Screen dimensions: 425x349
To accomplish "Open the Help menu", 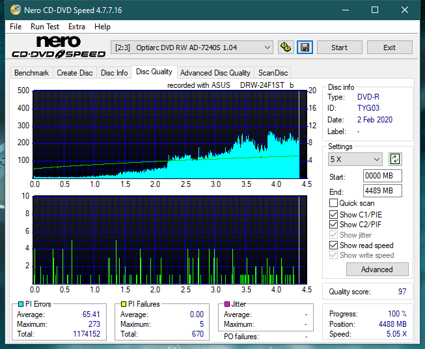I will pyautogui.click(x=102, y=27).
